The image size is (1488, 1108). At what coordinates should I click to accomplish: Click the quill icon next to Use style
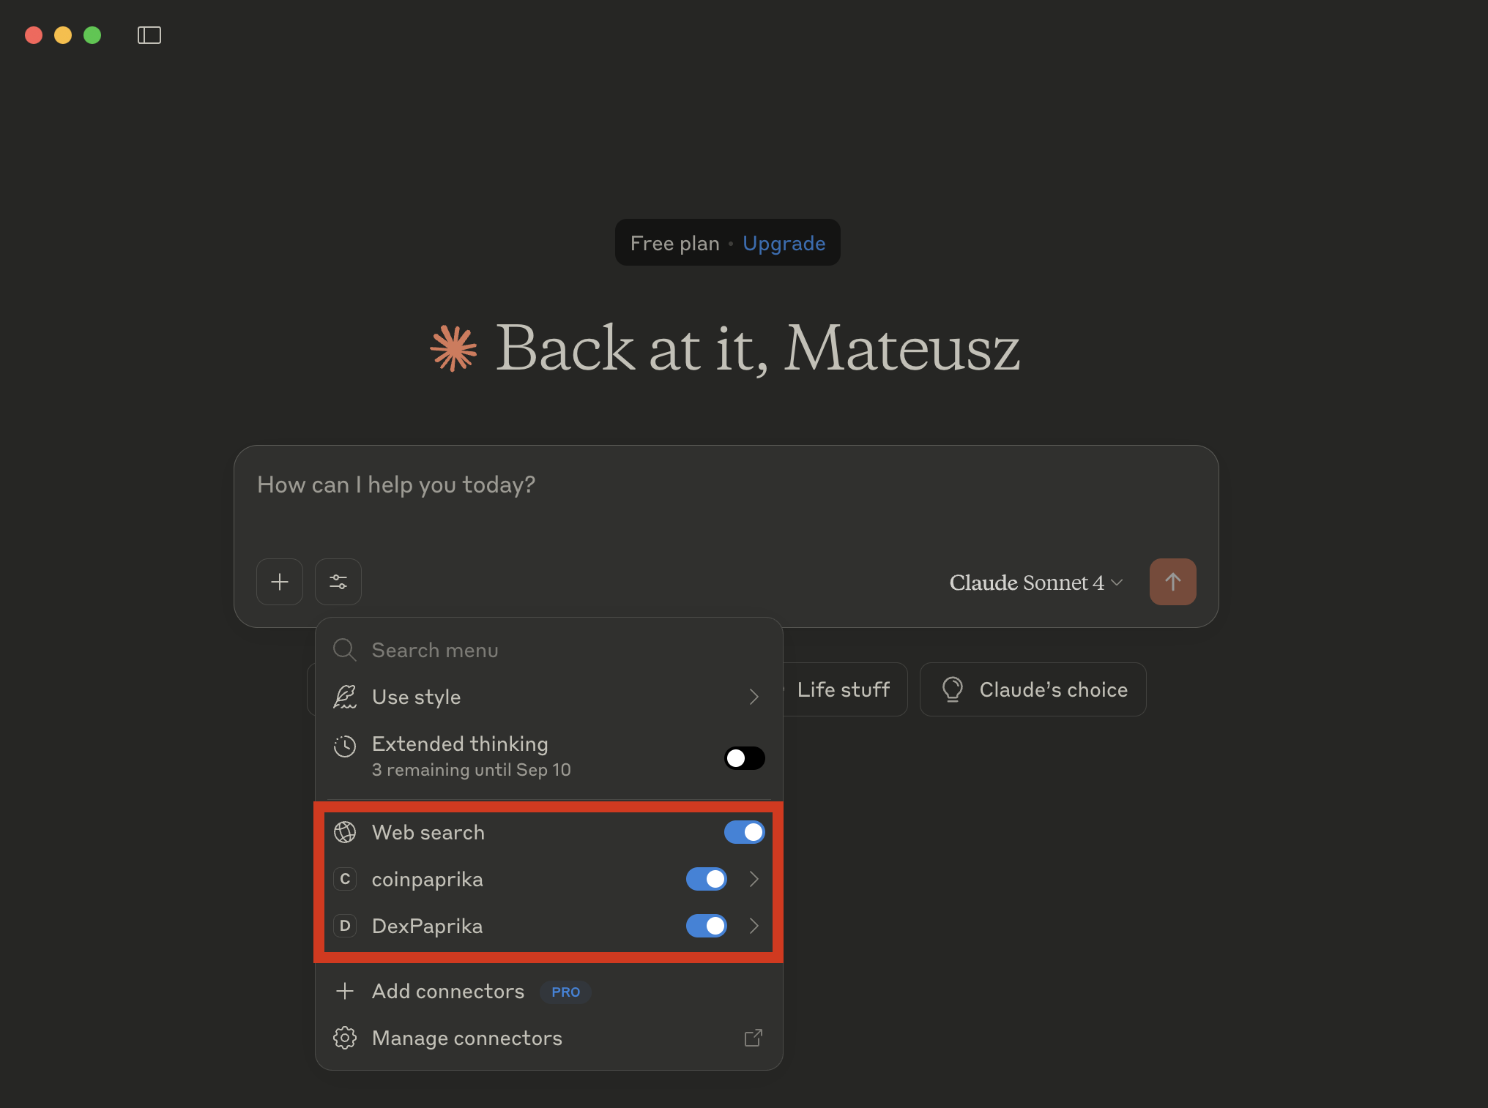[345, 697]
